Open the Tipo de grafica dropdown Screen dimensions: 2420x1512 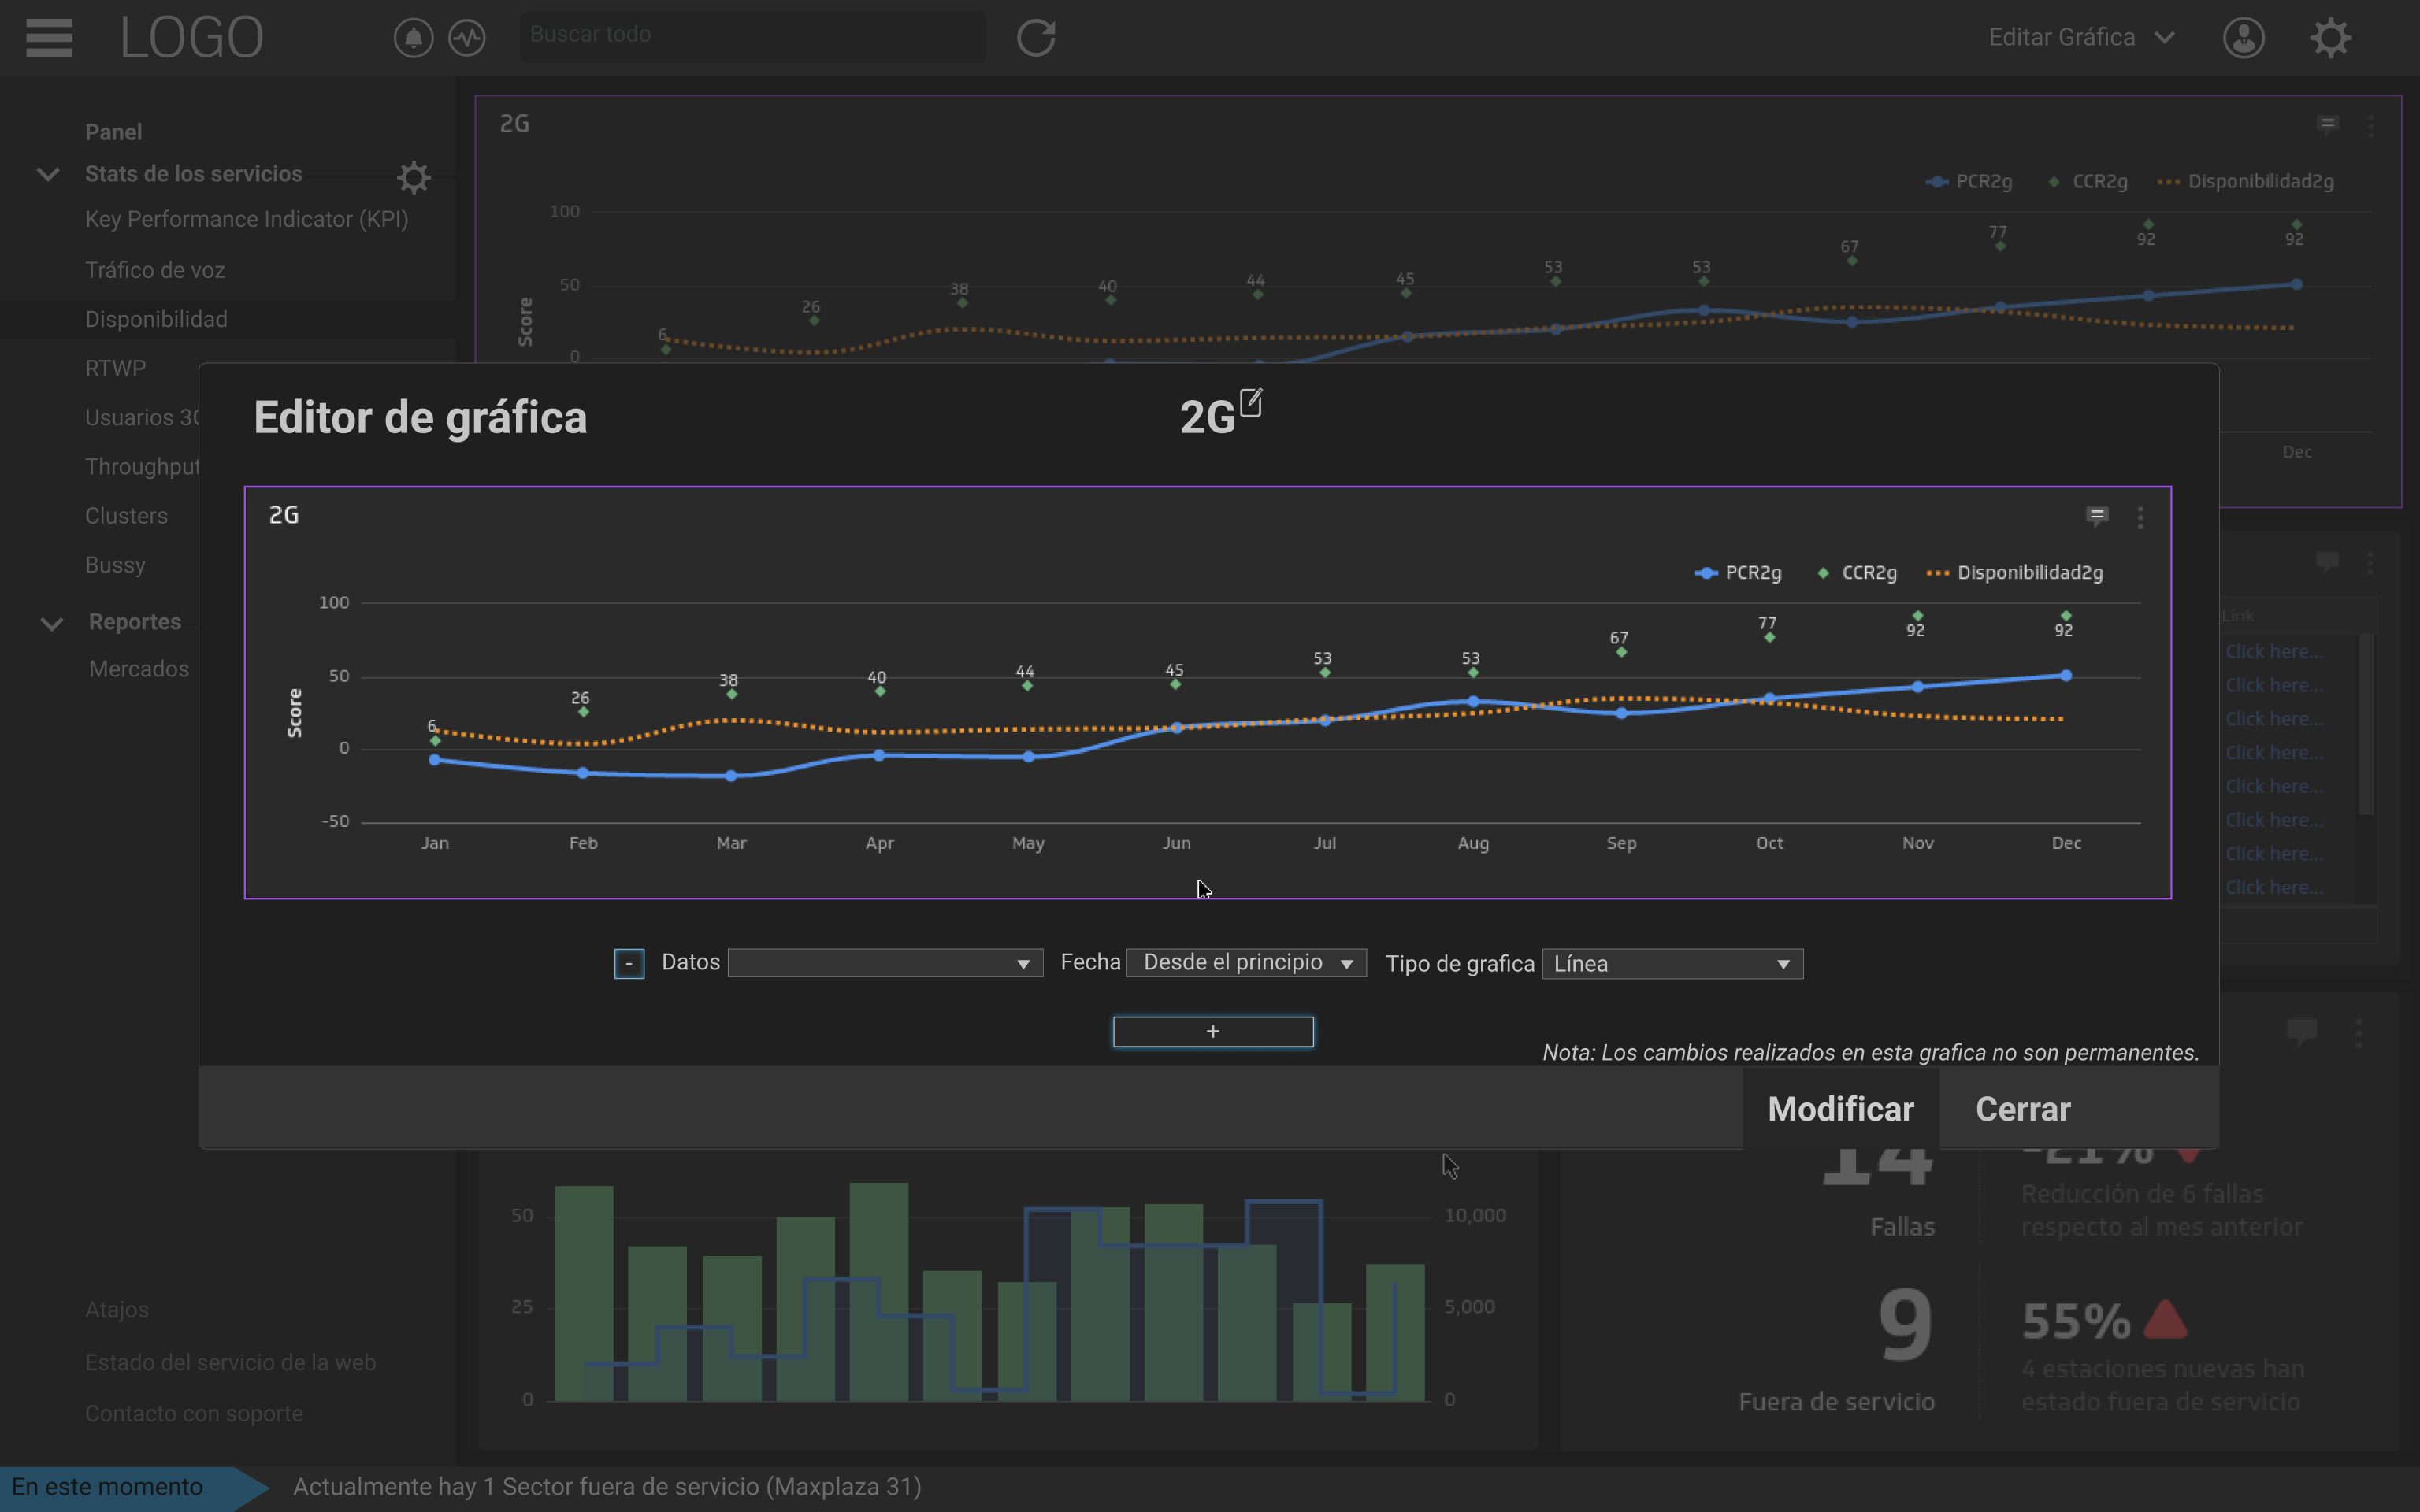click(x=1672, y=964)
